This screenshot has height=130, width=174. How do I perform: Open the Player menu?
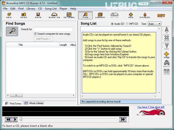click(x=63, y=9)
